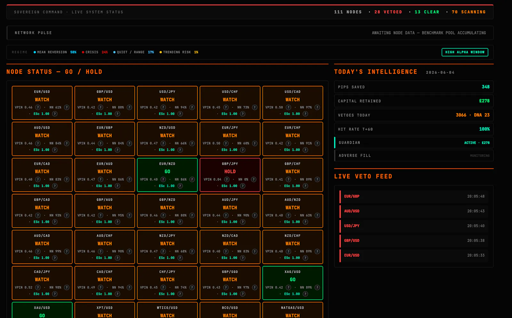Click NN 94% help icon in USD/JPY card
Viewport: 512px width, 318px height.
pyautogui.click(x=192, y=107)
